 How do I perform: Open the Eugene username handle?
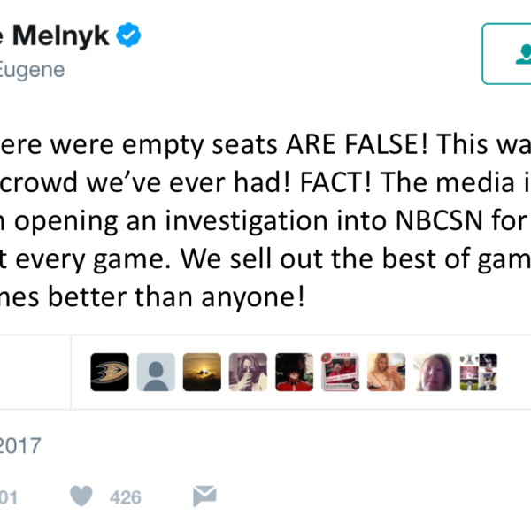click(x=33, y=70)
